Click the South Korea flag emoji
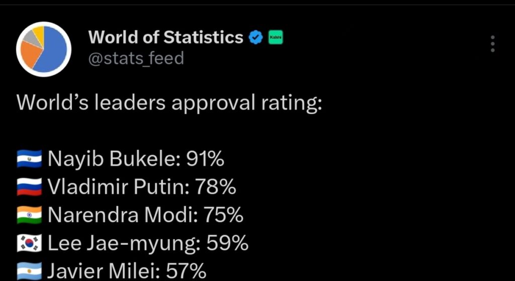Image resolution: width=515 pixels, height=281 pixels. [29, 244]
